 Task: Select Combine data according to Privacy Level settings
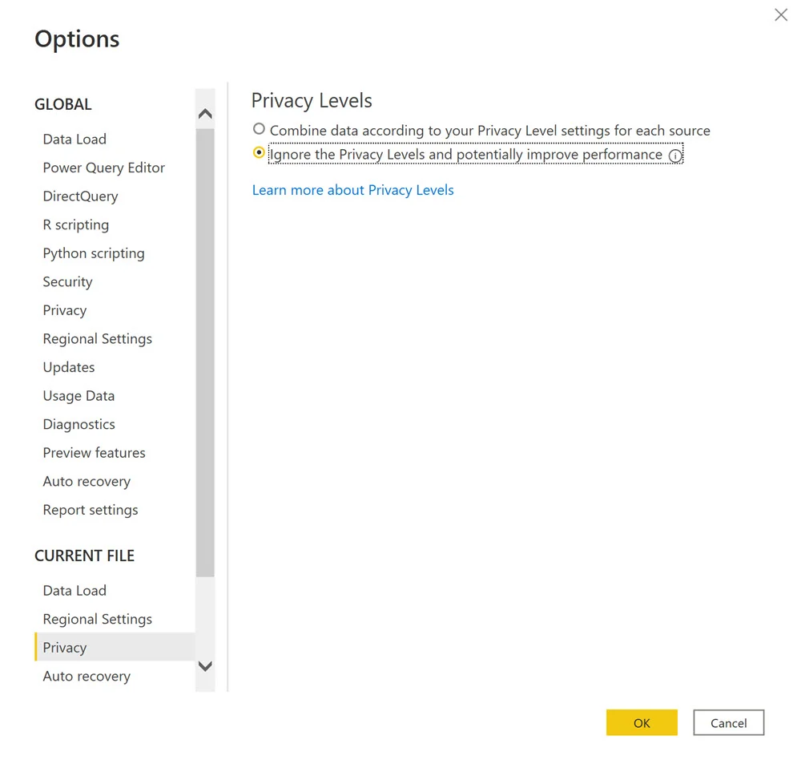259,129
